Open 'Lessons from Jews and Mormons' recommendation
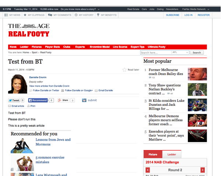This screenshot has height=176, width=221. [53, 142]
